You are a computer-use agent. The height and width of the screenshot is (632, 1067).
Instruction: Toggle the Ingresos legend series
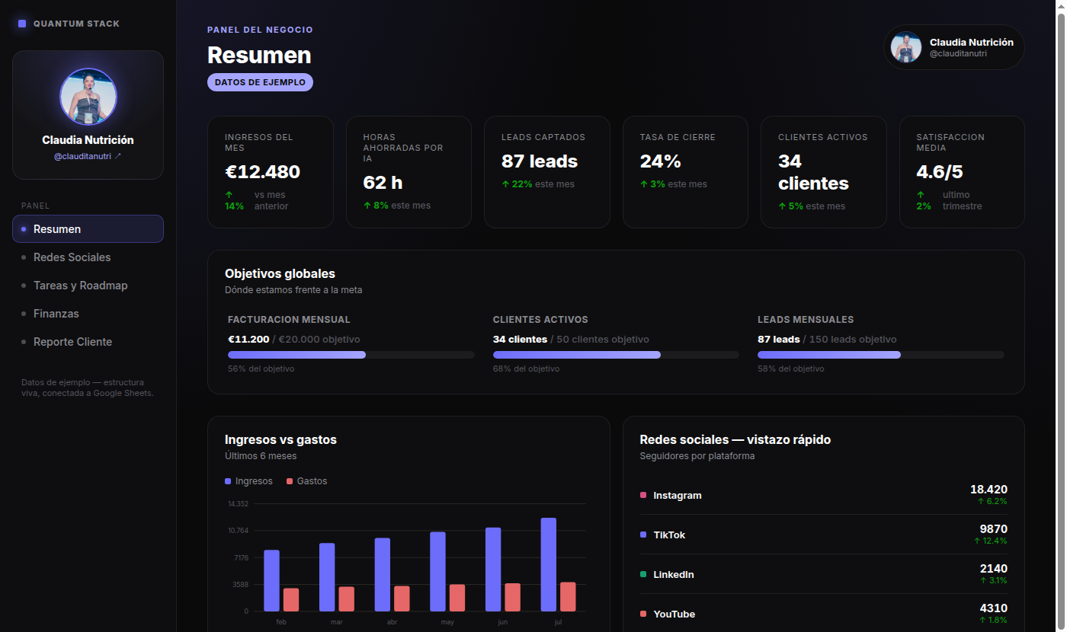point(248,481)
